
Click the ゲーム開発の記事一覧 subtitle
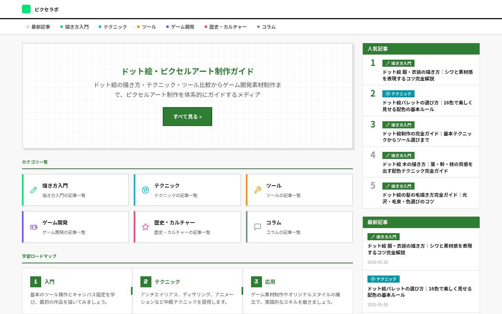point(64,232)
